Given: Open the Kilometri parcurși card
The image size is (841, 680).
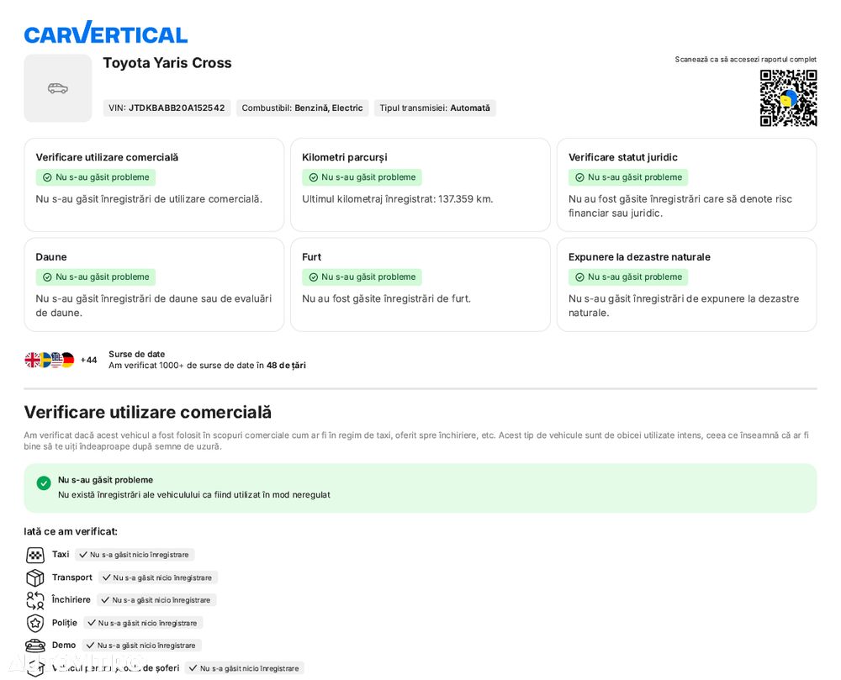Looking at the screenshot, I should [420, 185].
